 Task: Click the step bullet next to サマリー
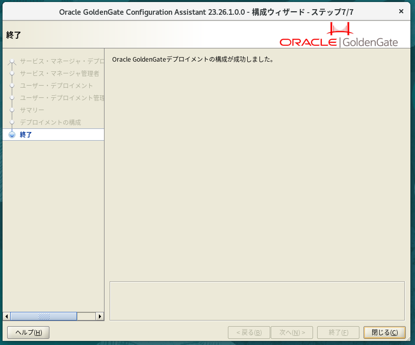[12, 110]
